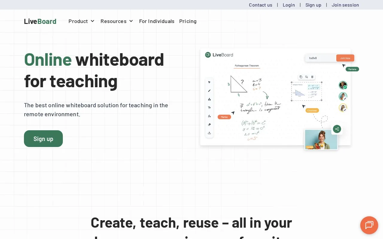
Task: Expand the Product menu chevron
Action: [x=92, y=21]
